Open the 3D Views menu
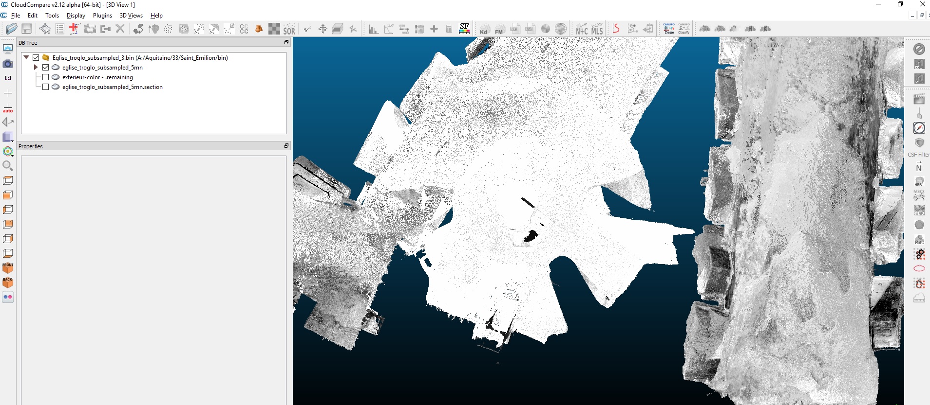Image resolution: width=930 pixels, height=405 pixels. coord(131,16)
